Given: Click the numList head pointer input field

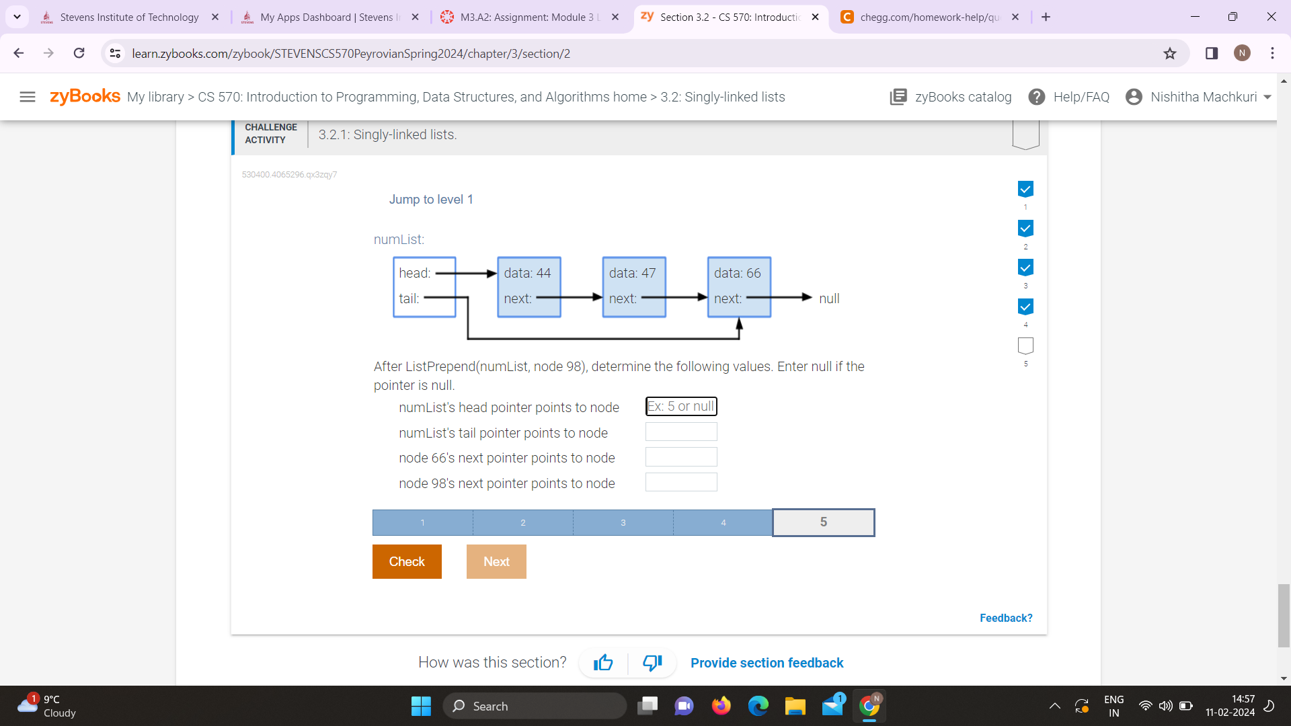Looking at the screenshot, I should [680, 406].
